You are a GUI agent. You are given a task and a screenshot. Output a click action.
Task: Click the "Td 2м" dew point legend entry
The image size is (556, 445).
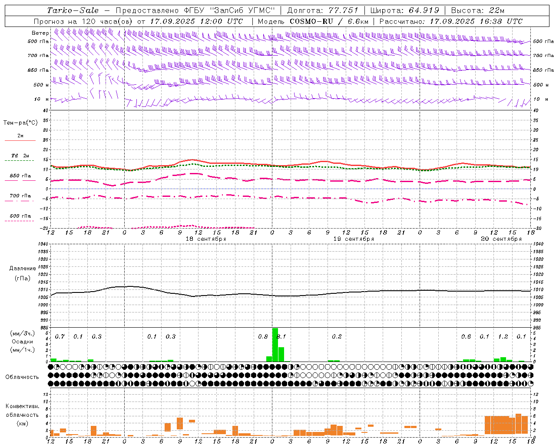coord(20,156)
